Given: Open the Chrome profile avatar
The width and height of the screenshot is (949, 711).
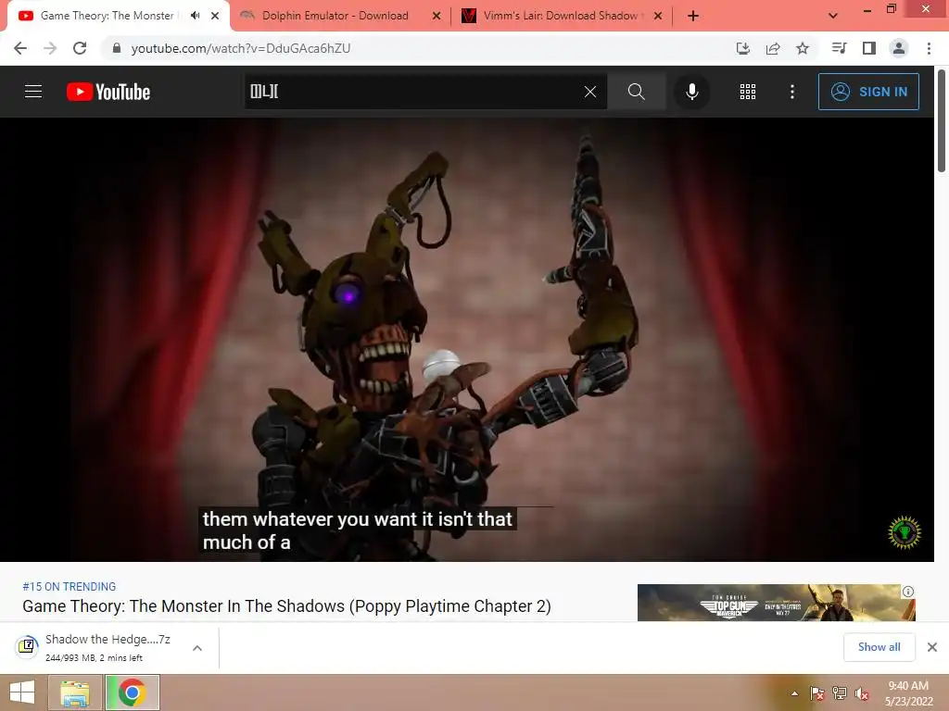Looking at the screenshot, I should pyautogui.click(x=899, y=48).
